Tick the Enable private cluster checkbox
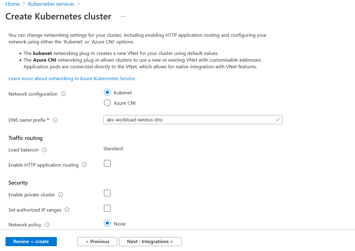 point(107,193)
